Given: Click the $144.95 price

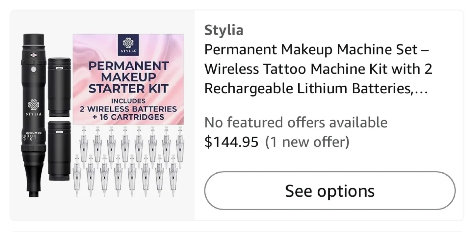Looking at the screenshot, I should 231,142.
